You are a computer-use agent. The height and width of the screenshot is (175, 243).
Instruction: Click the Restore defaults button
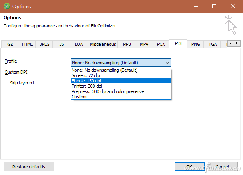29,167
